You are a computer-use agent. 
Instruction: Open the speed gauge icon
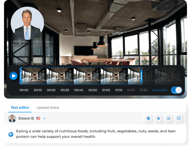click(x=169, y=118)
